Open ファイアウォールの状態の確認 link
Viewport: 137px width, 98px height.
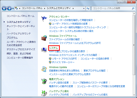pos(64,40)
